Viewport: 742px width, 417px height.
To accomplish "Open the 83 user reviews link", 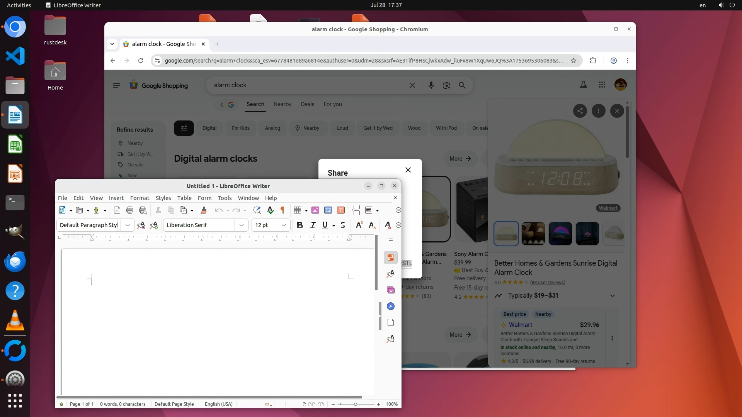I will click(547, 283).
